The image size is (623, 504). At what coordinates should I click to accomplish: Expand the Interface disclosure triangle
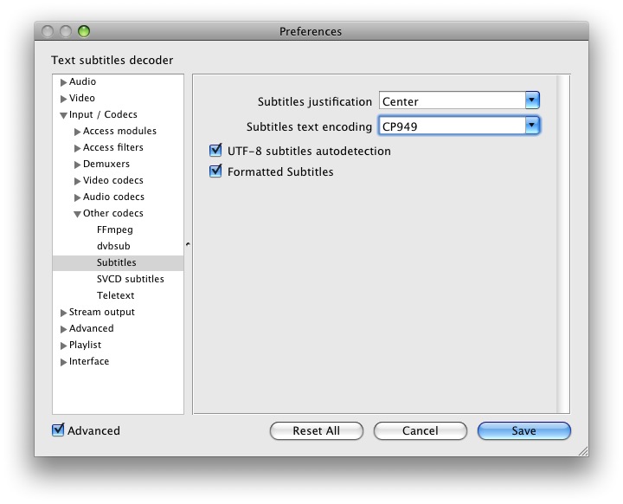click(63, 362)
